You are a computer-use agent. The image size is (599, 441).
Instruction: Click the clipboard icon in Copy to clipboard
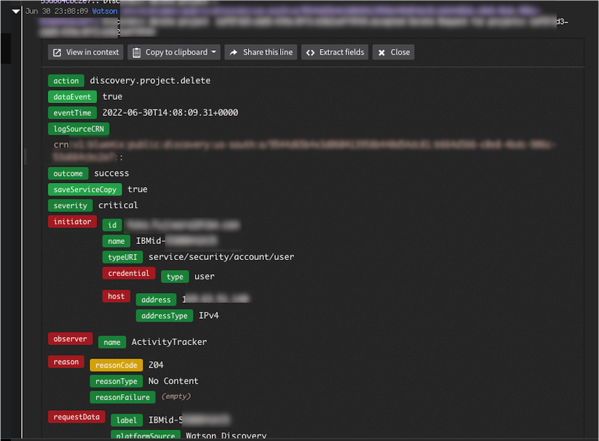[x=135, y=52]
